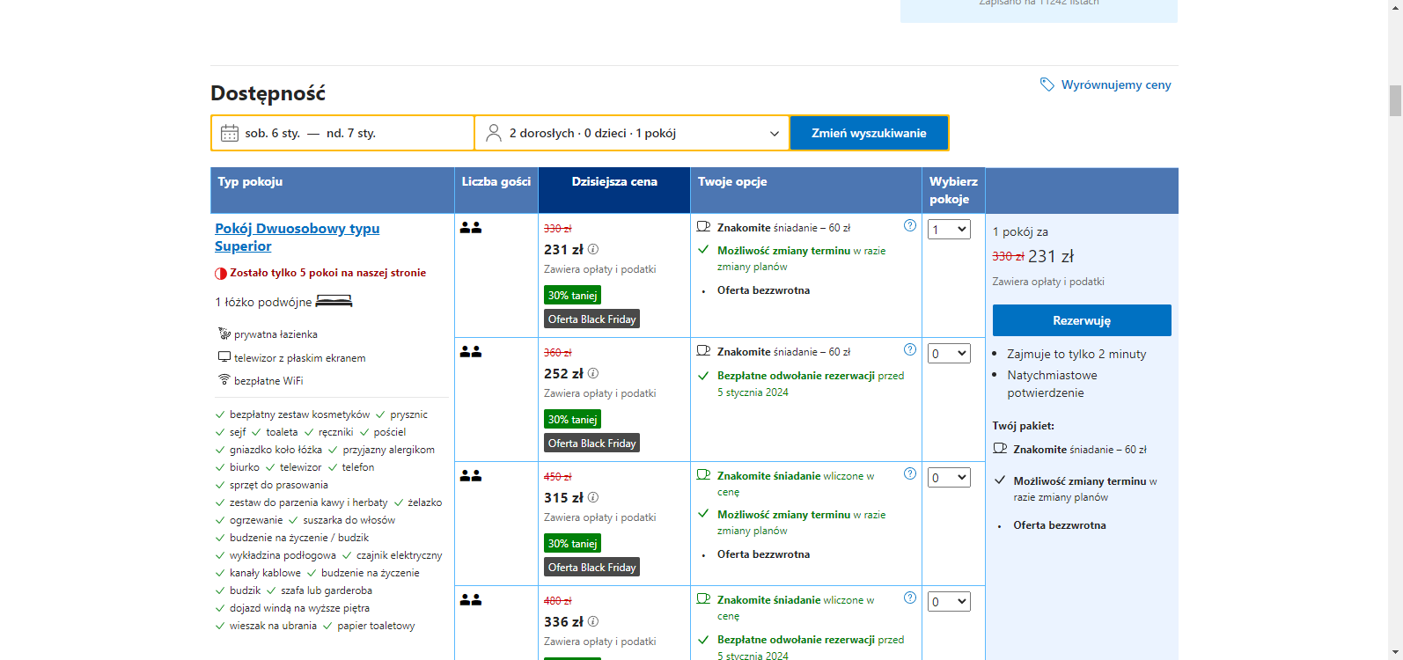
Task: Click the guests icon in 315 zł row
Action: click(471, 475)
